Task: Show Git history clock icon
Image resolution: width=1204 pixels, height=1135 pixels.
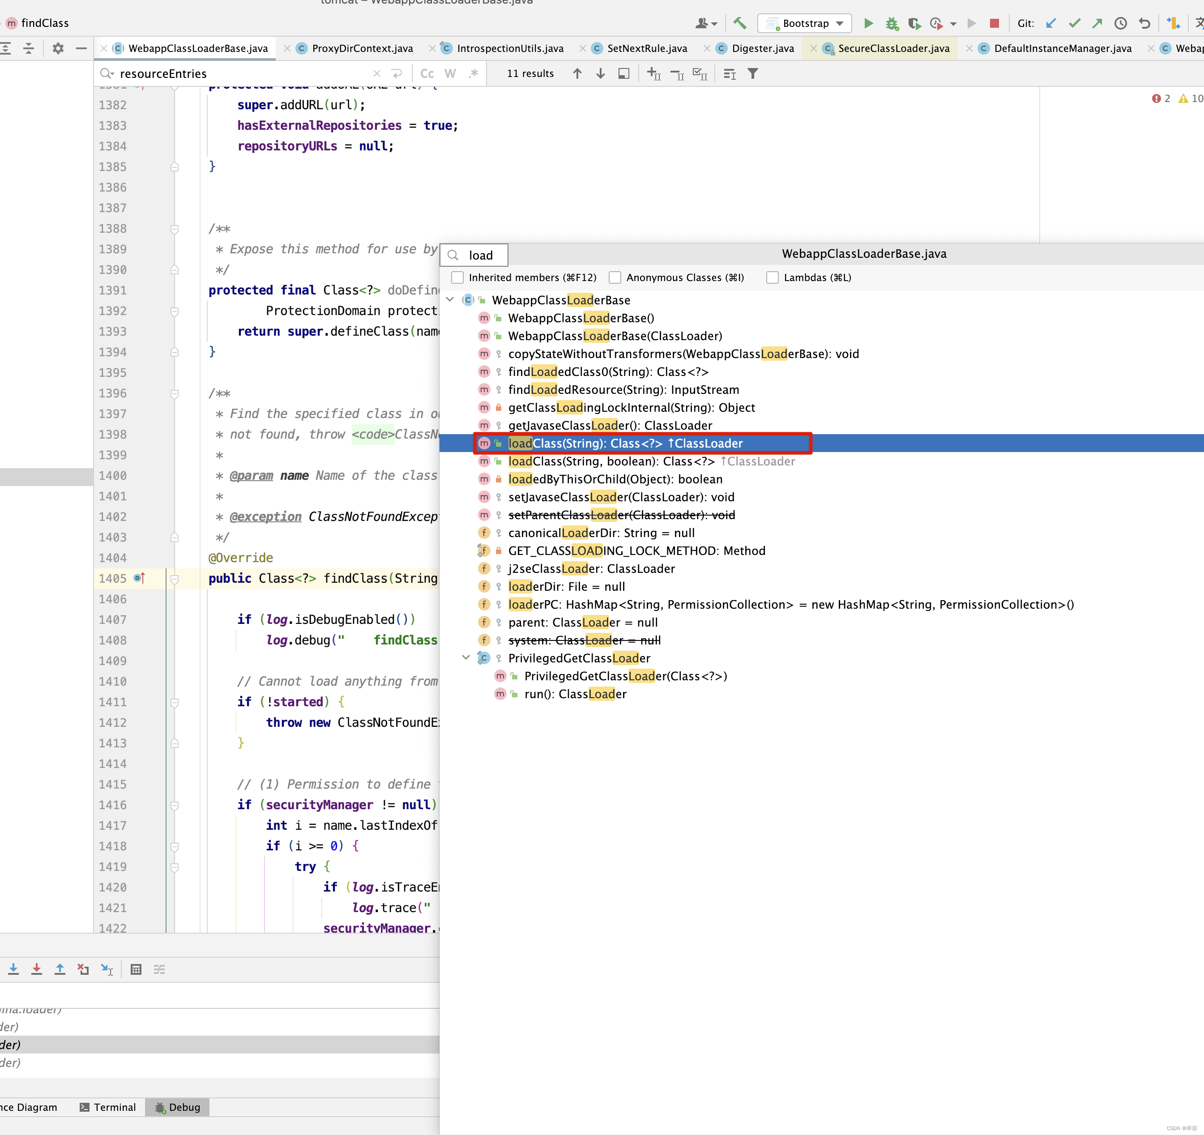Action: coord(1121,24)
